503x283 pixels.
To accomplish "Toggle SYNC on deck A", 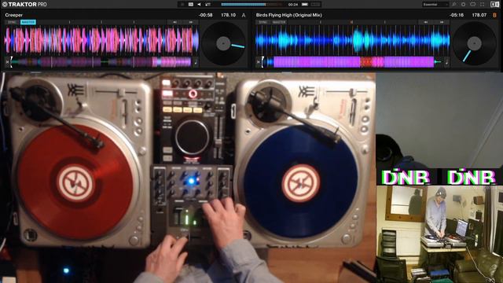I will [12, 22].
